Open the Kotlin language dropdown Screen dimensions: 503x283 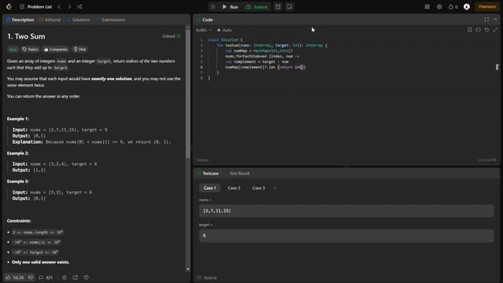click(x=204, y=30)
